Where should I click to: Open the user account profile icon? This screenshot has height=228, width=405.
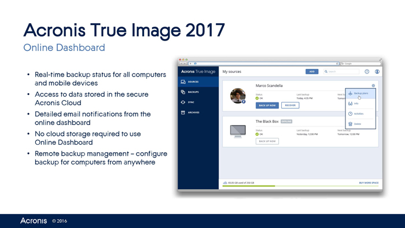[377, 72]
